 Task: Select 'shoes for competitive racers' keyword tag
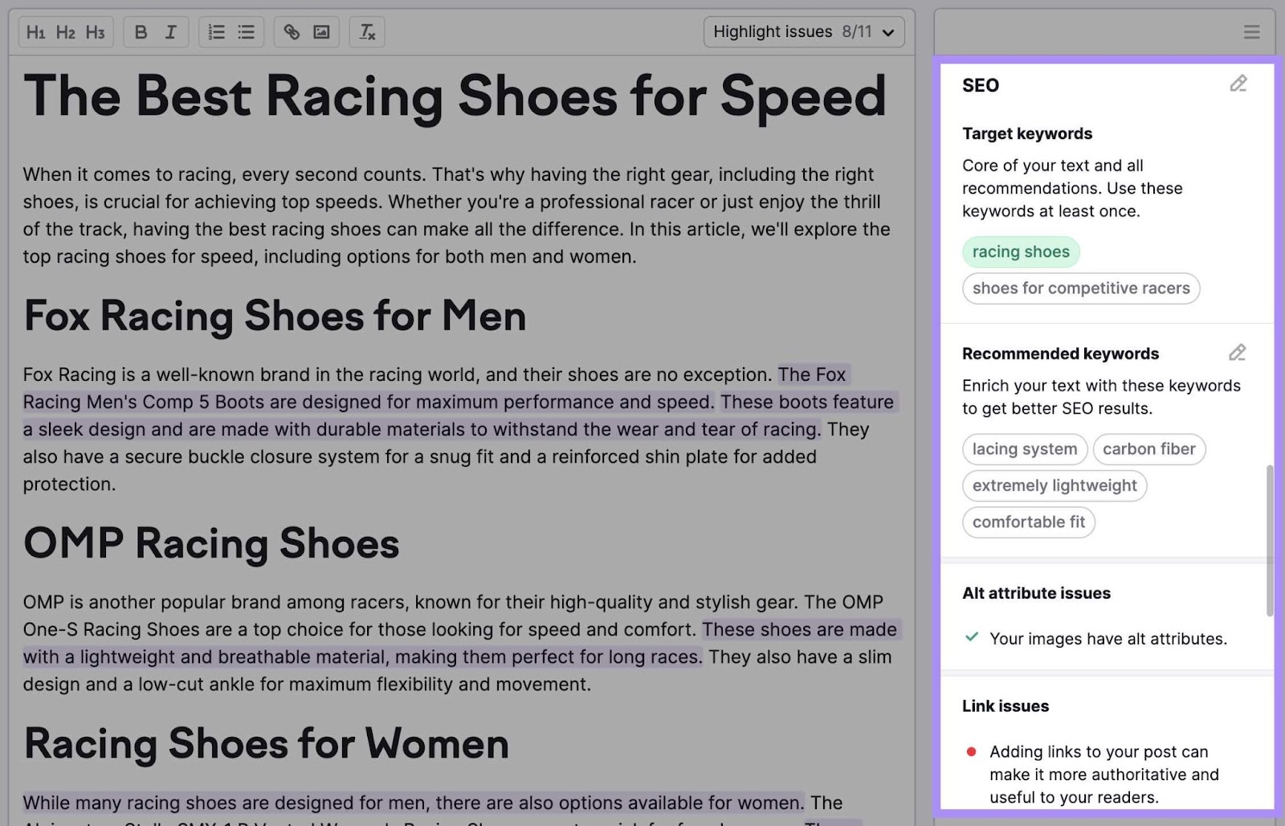(1081, 288)
